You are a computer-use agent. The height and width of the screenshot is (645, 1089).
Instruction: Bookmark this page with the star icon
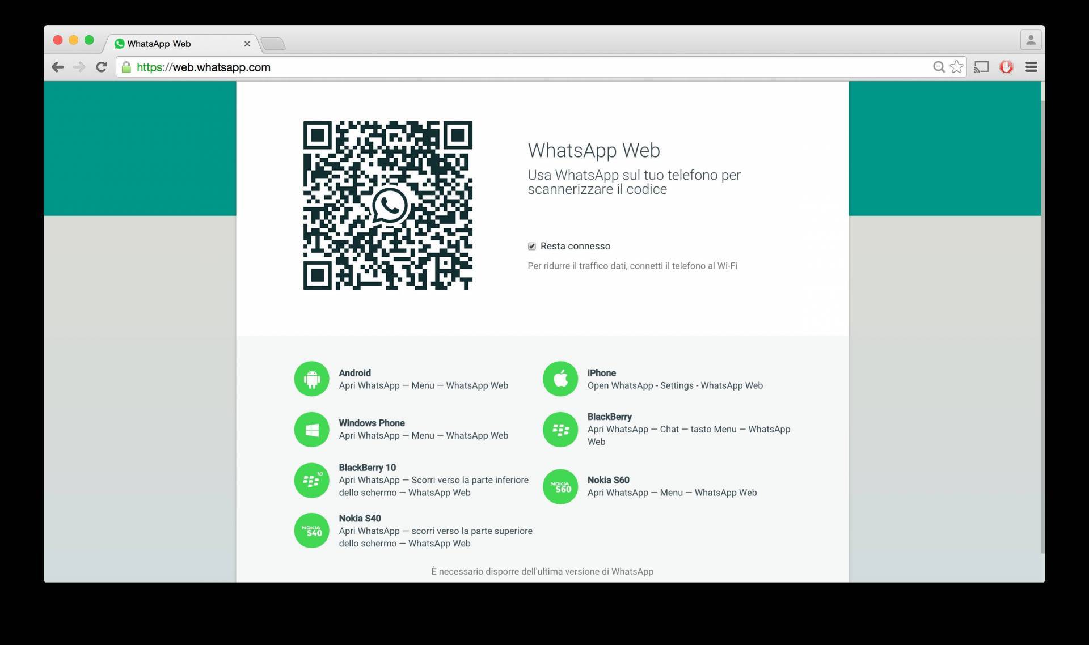(x=957, y=67)
